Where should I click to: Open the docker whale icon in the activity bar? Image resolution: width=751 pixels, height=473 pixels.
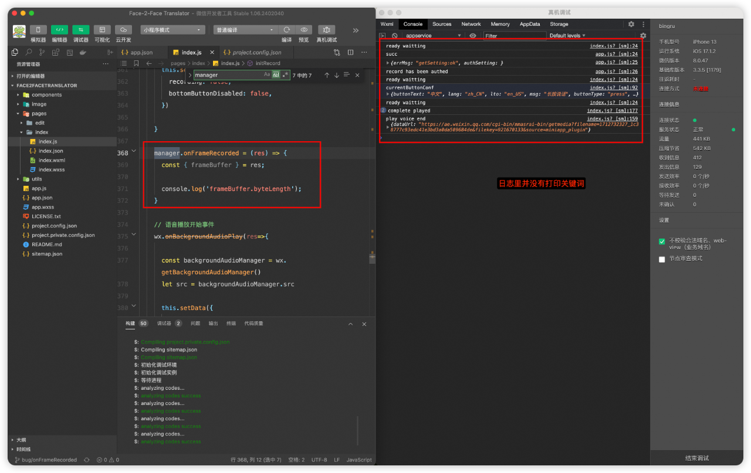[83, 52]
